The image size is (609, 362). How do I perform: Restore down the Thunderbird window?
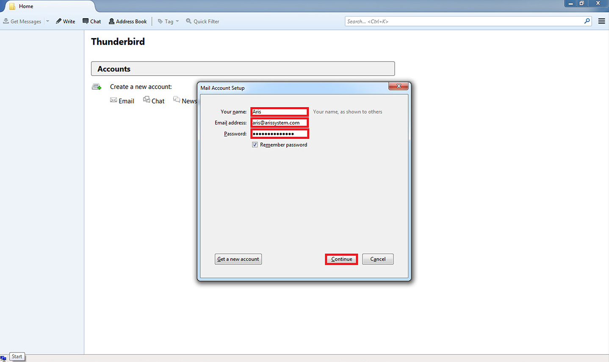point(582,3)
